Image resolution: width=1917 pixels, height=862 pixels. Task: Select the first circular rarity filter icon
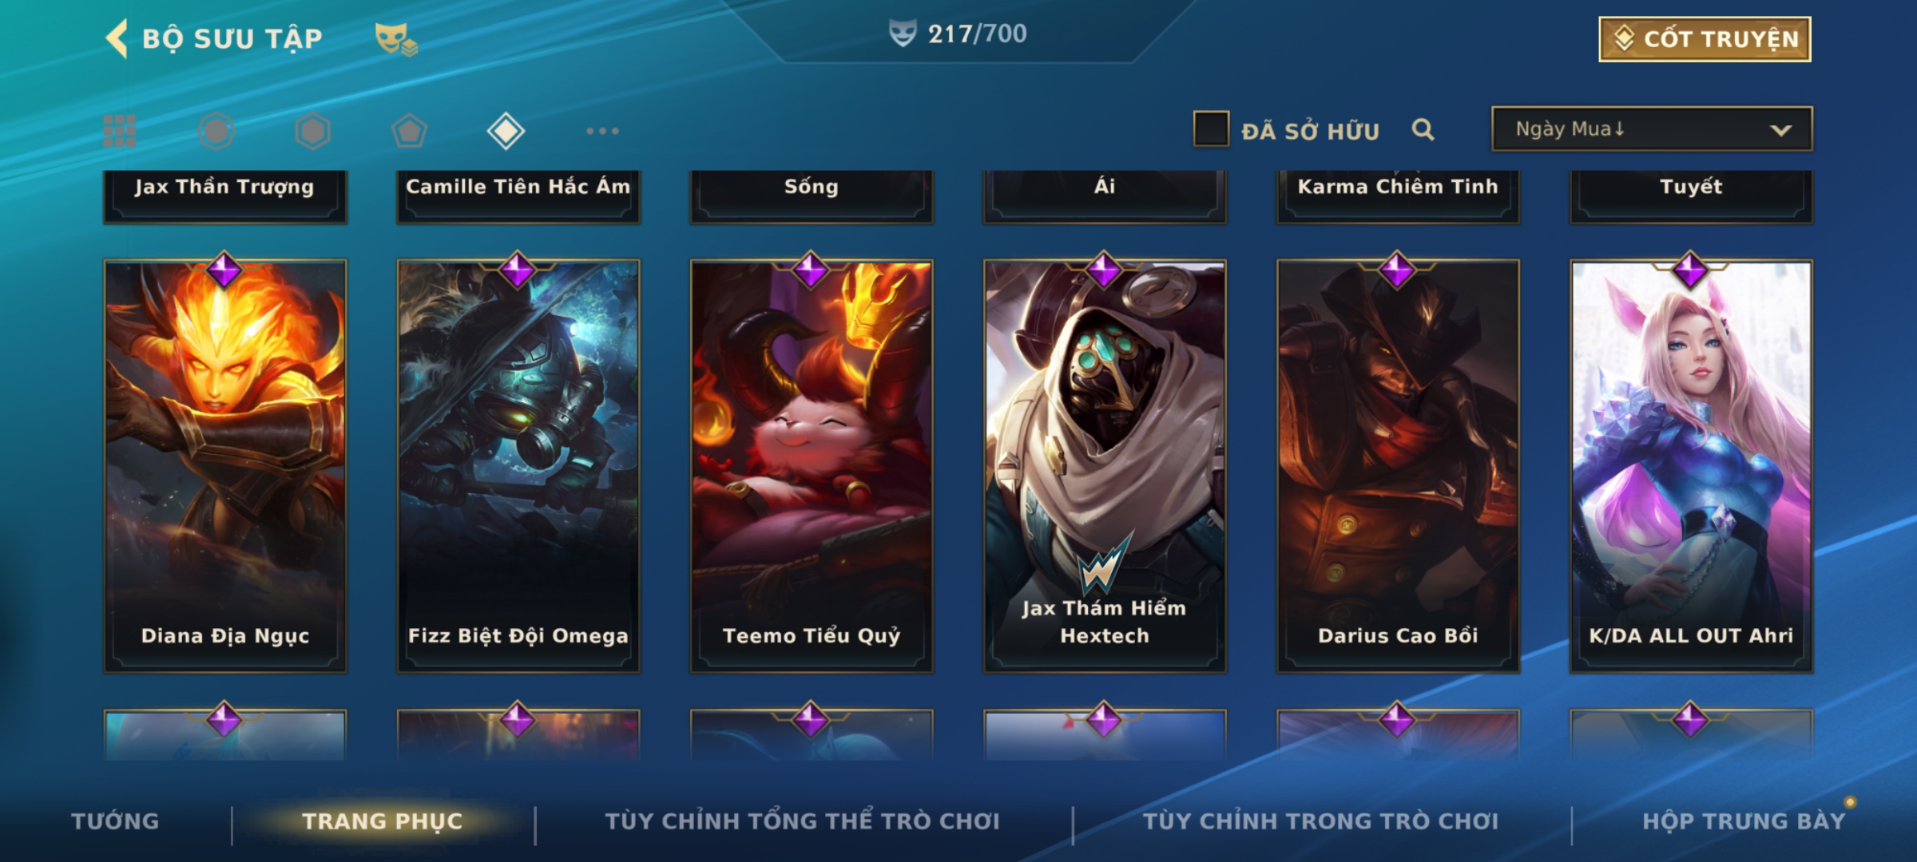click(216, 131)
